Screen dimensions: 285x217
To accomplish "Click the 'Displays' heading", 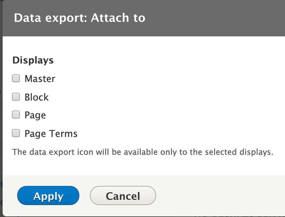I will pyautogui.click(x=33, y=61).
